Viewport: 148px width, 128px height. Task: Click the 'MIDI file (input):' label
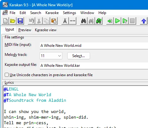point(18,45)
